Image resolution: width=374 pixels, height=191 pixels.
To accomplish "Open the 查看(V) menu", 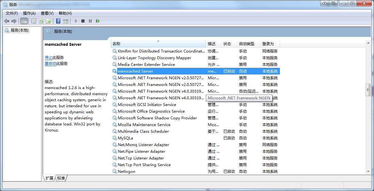I will (x=47, y=13).
